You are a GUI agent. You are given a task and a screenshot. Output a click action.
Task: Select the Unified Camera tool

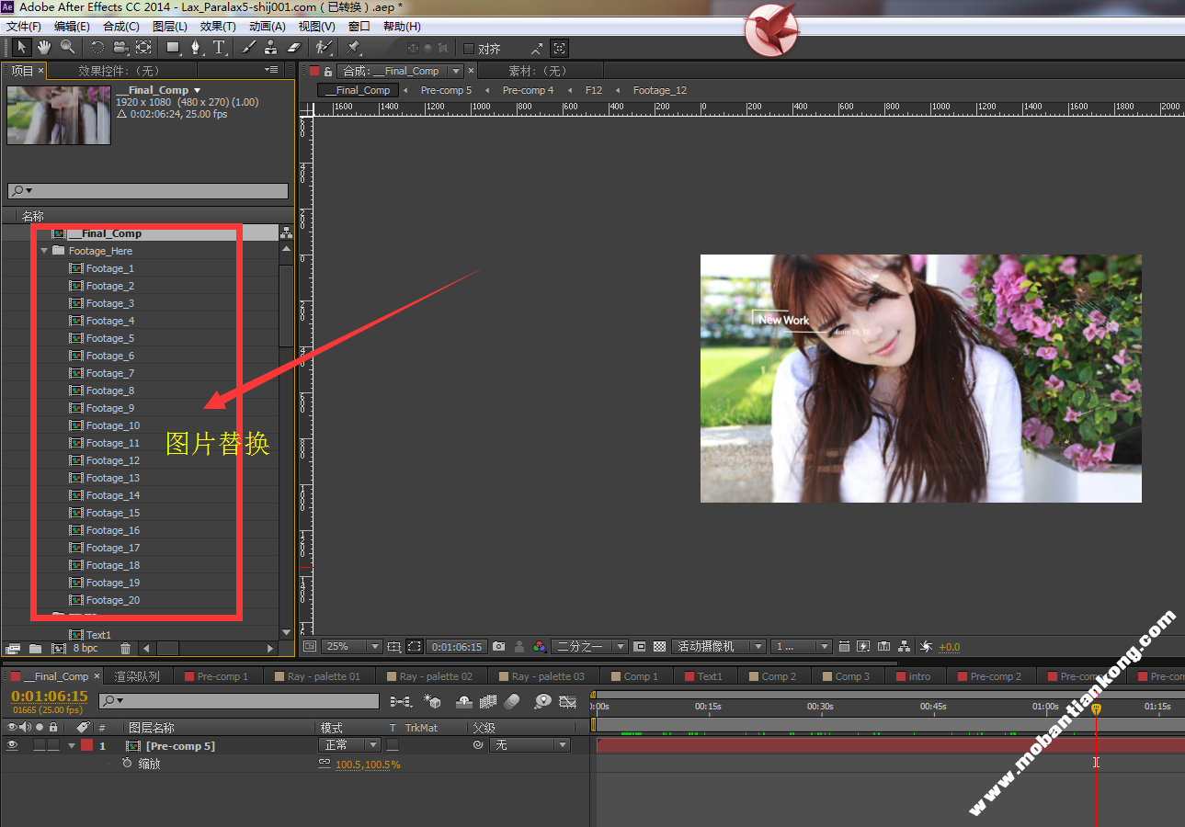tap(120, 47)
